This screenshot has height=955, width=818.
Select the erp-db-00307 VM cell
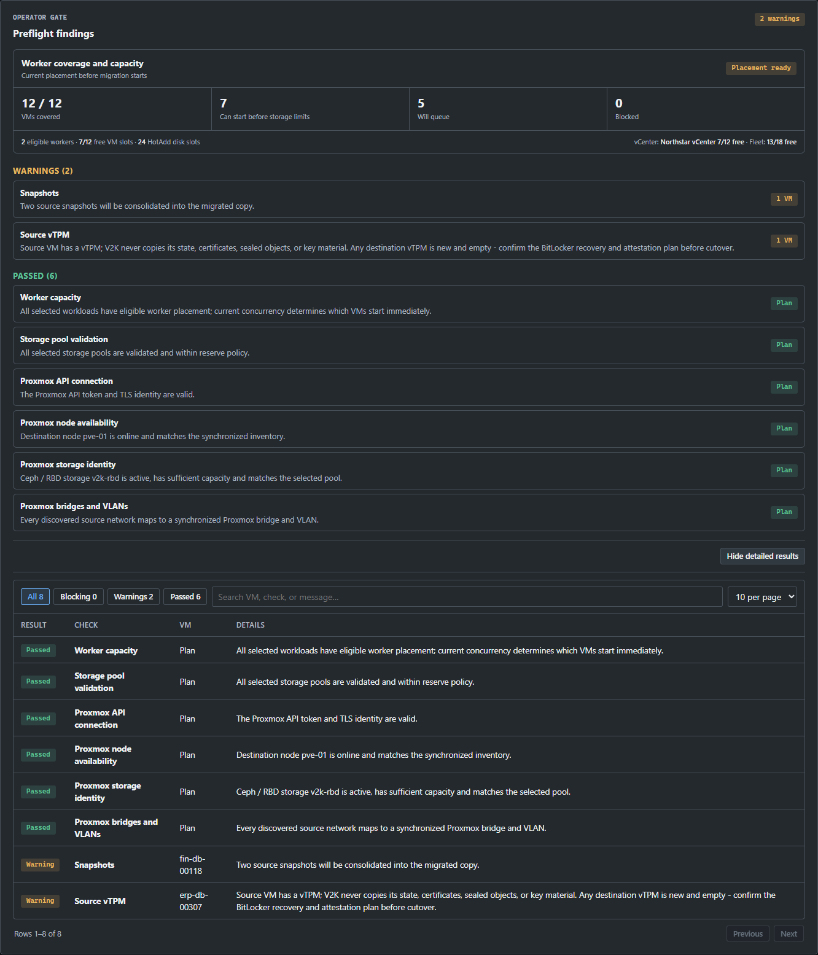(x=194, y=901)
